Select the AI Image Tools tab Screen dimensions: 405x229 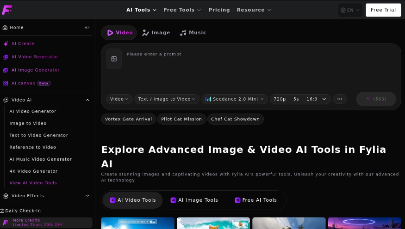pyautogui.click(x=194, y=200)
